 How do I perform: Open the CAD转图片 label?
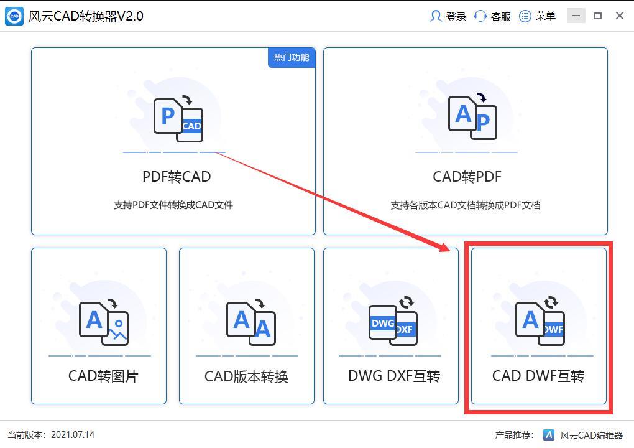point(103,376)
